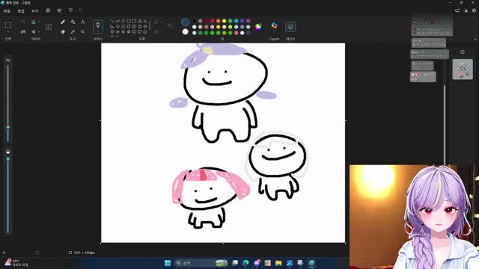This screenshot has height=269, width=479.
Task: Open the Windows Start menu
Action: click(168, 263)
